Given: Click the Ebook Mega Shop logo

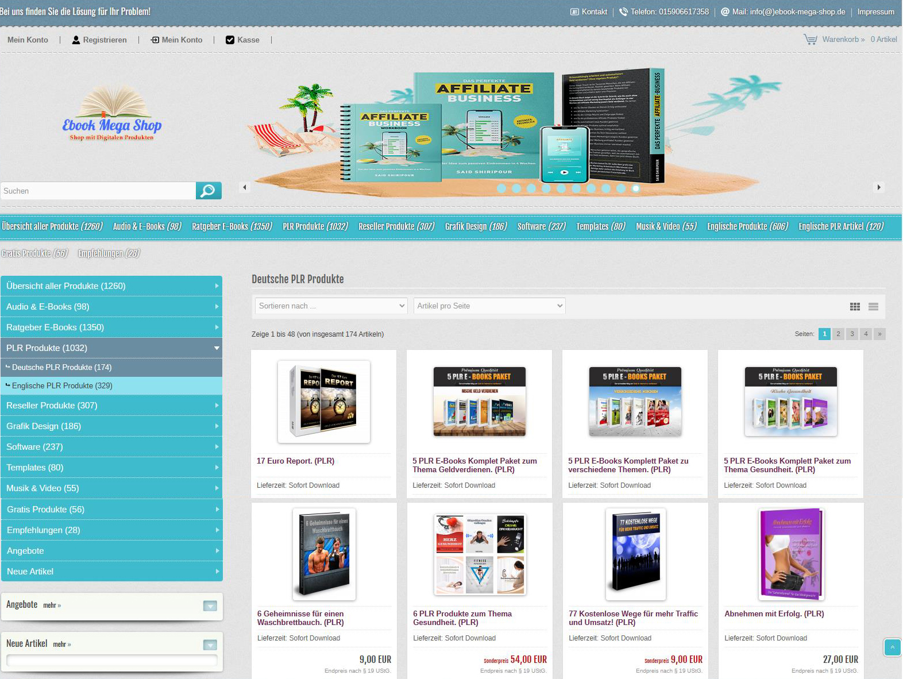Looking at the screenshot, I should tap(112, 113).
